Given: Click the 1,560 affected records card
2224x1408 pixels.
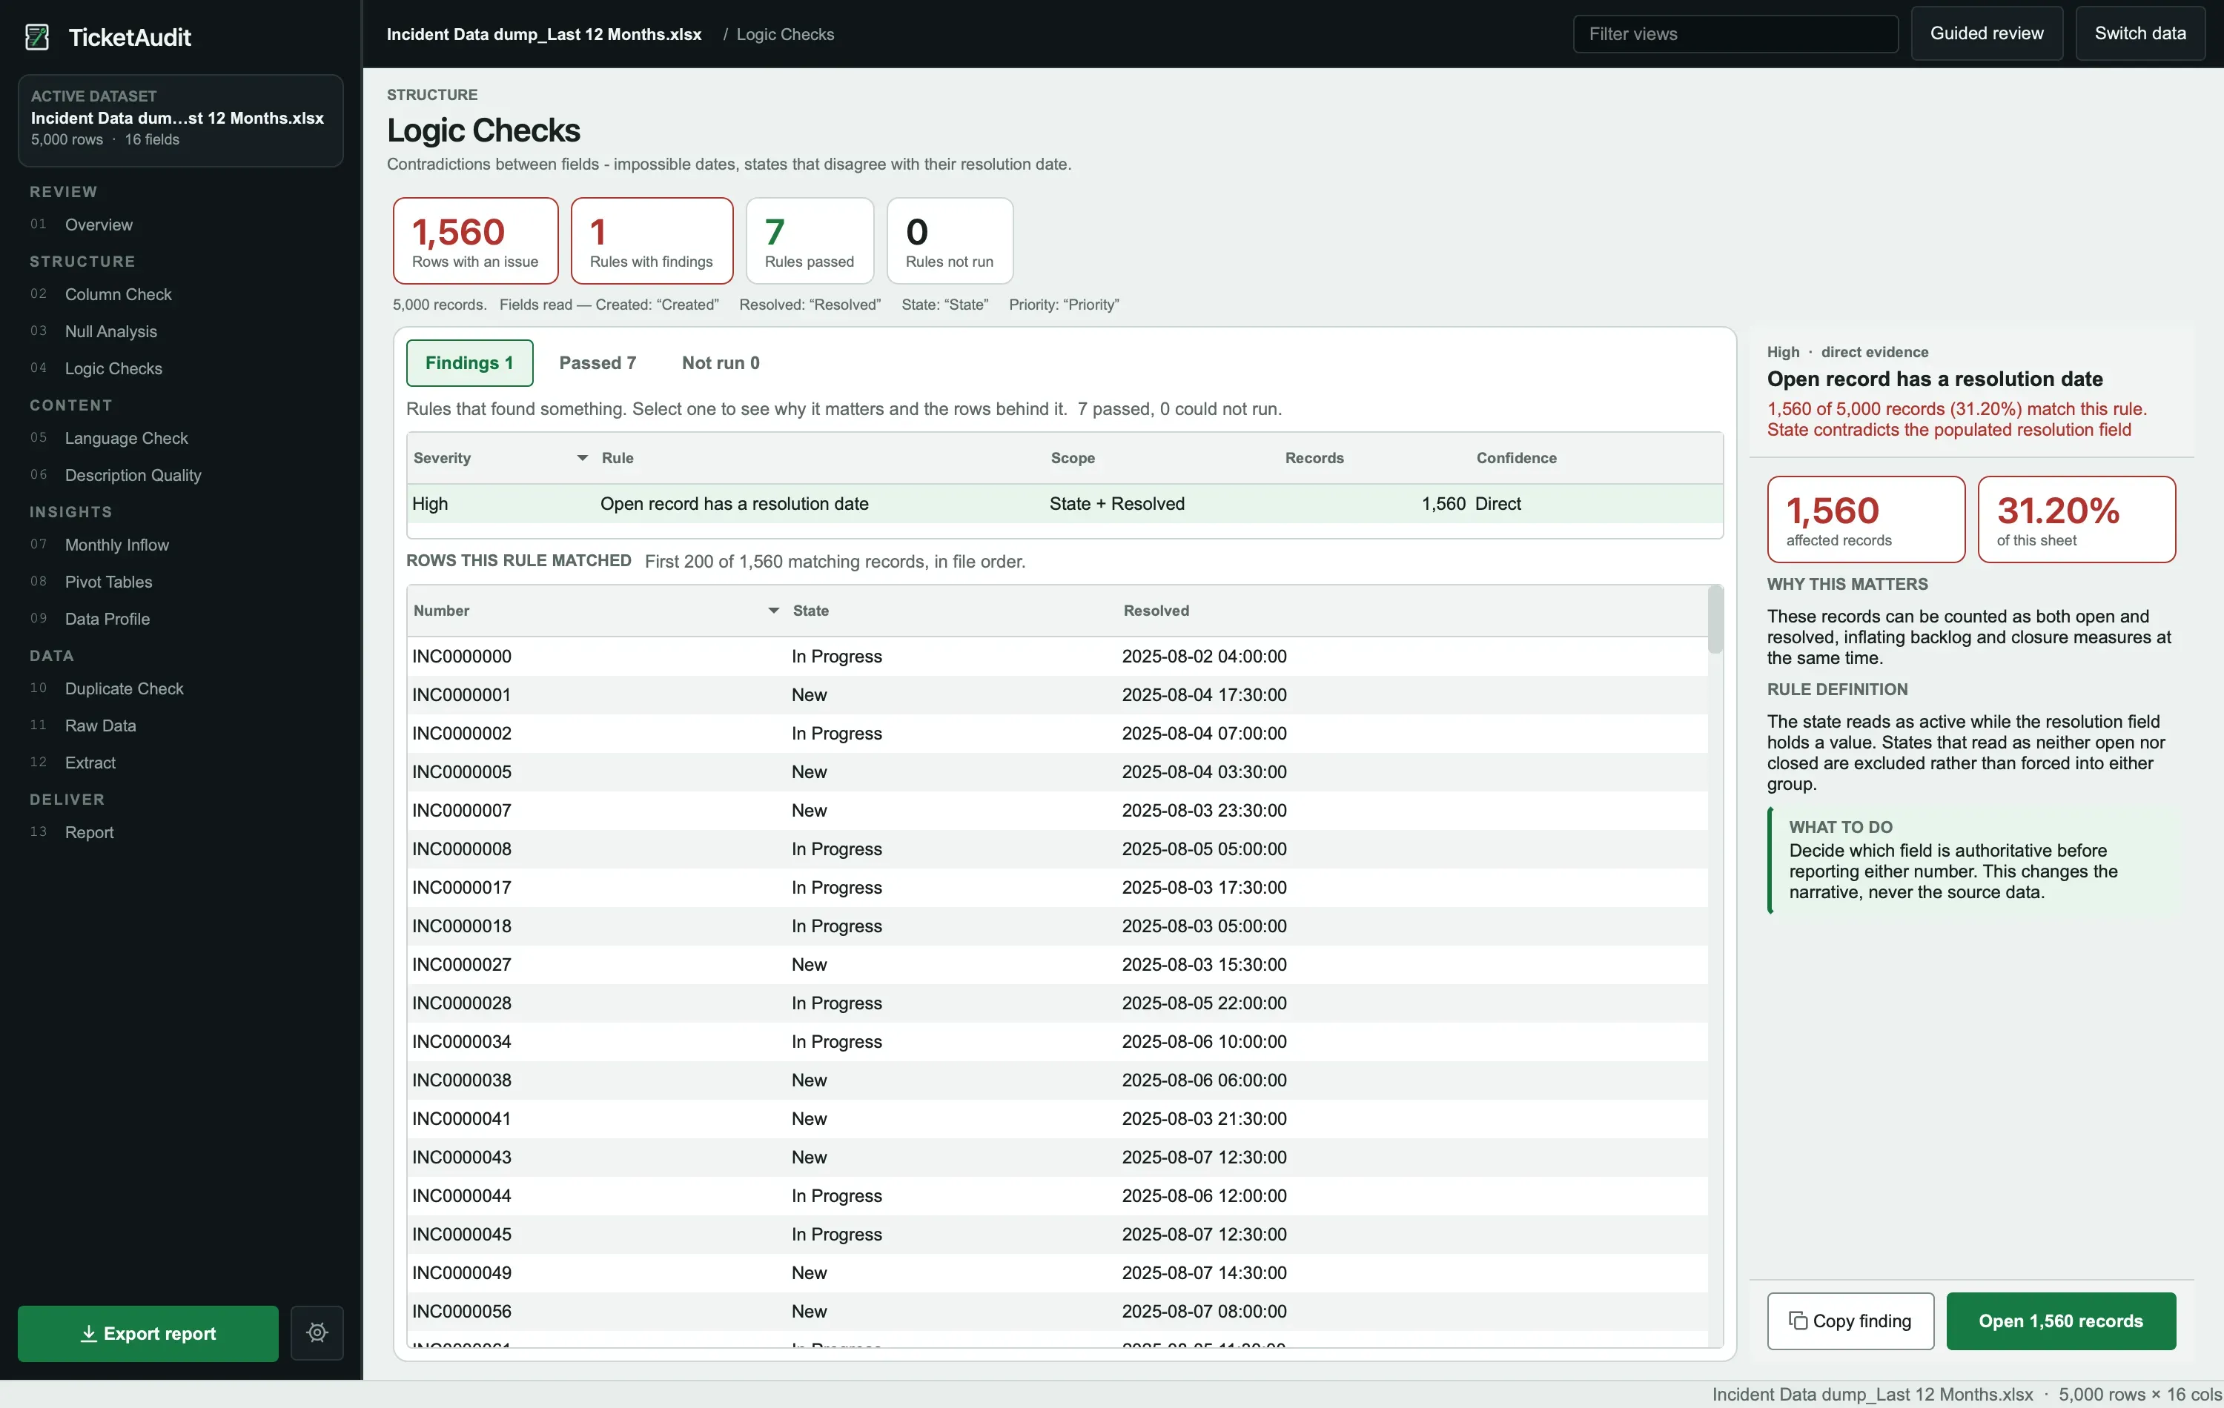Looking at the screenshot, I should tap(1866, 519).
